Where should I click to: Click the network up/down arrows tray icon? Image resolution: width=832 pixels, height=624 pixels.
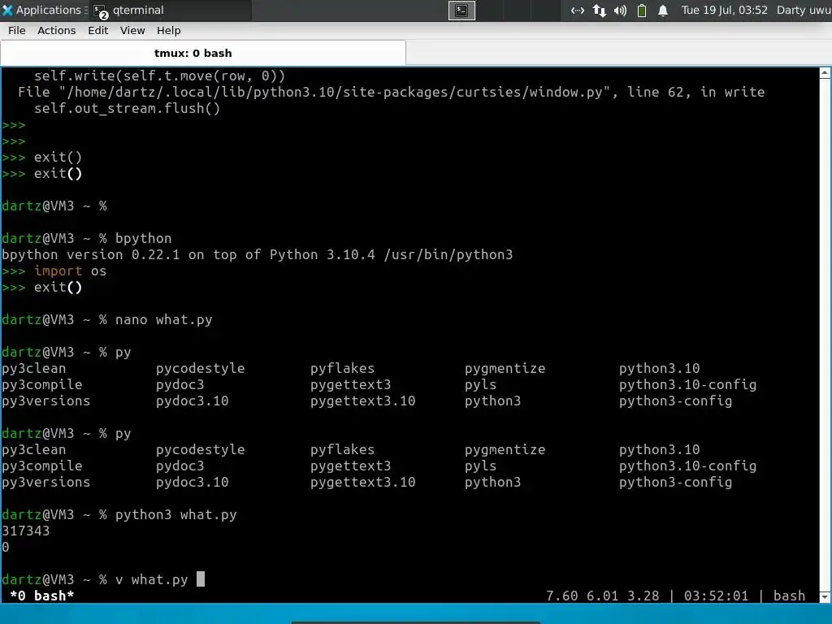(x=599, y=11)
